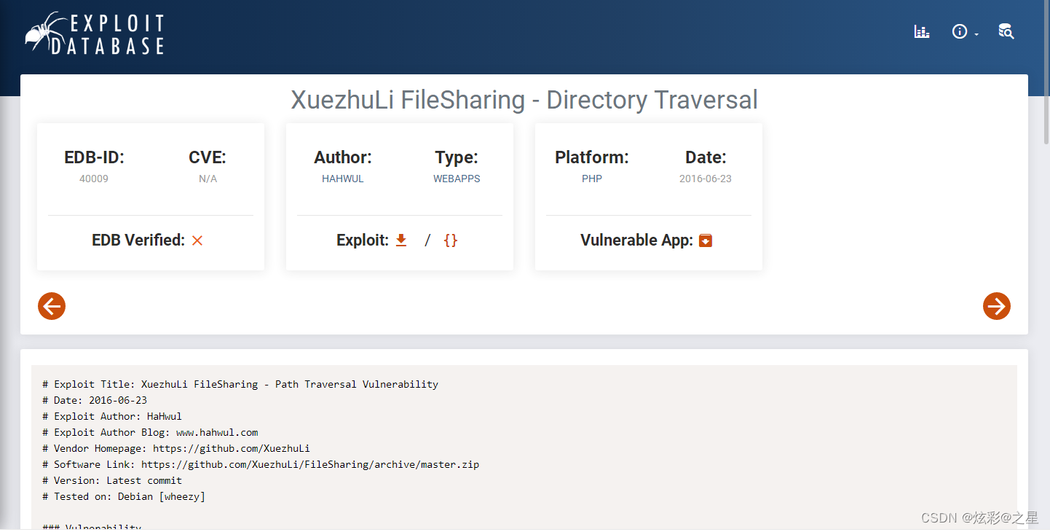
Task: Expand the info dropdown in header
Action: click(965, 32)
